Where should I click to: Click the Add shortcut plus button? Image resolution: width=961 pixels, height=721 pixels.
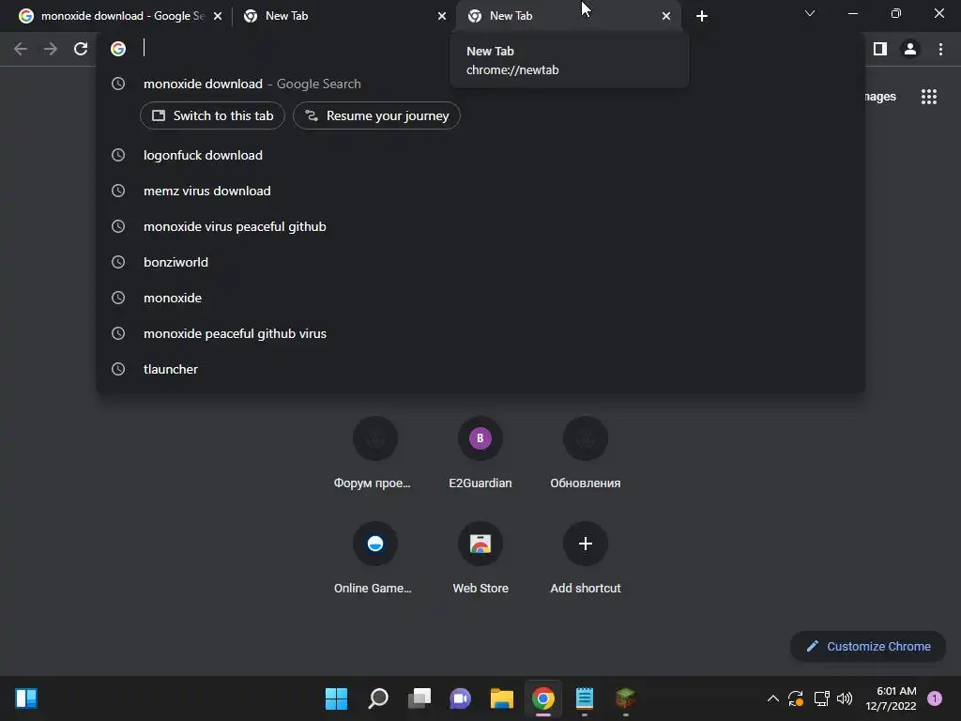(x=586, y=544)
